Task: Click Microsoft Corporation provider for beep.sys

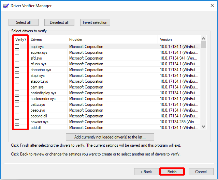Action: 86,110
